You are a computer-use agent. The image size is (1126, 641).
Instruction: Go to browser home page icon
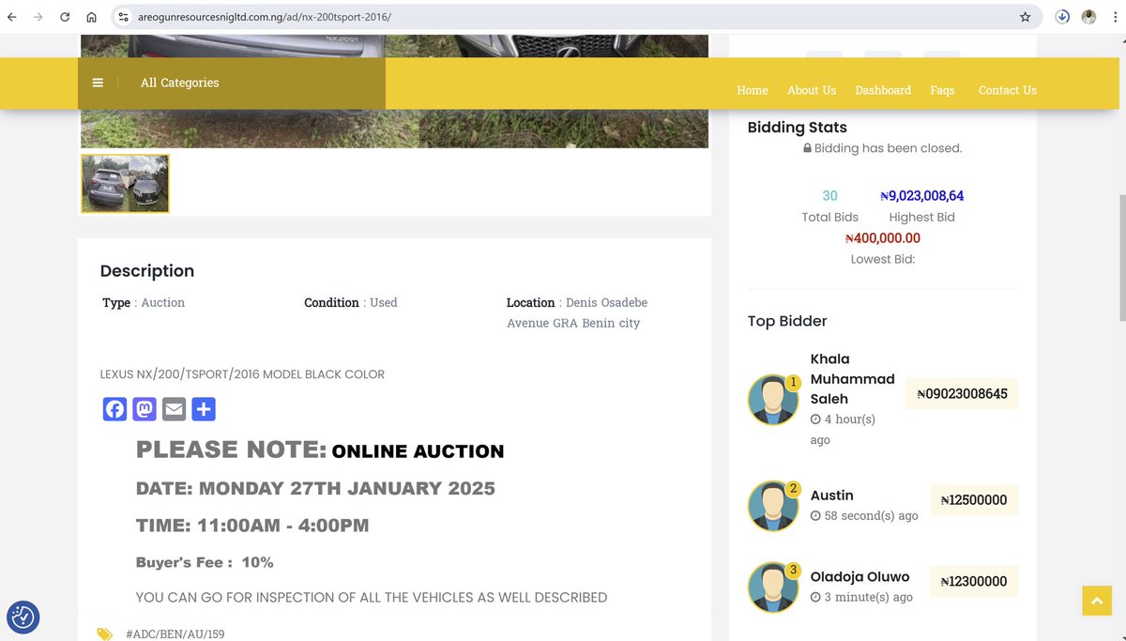click(x=91, y=17)
